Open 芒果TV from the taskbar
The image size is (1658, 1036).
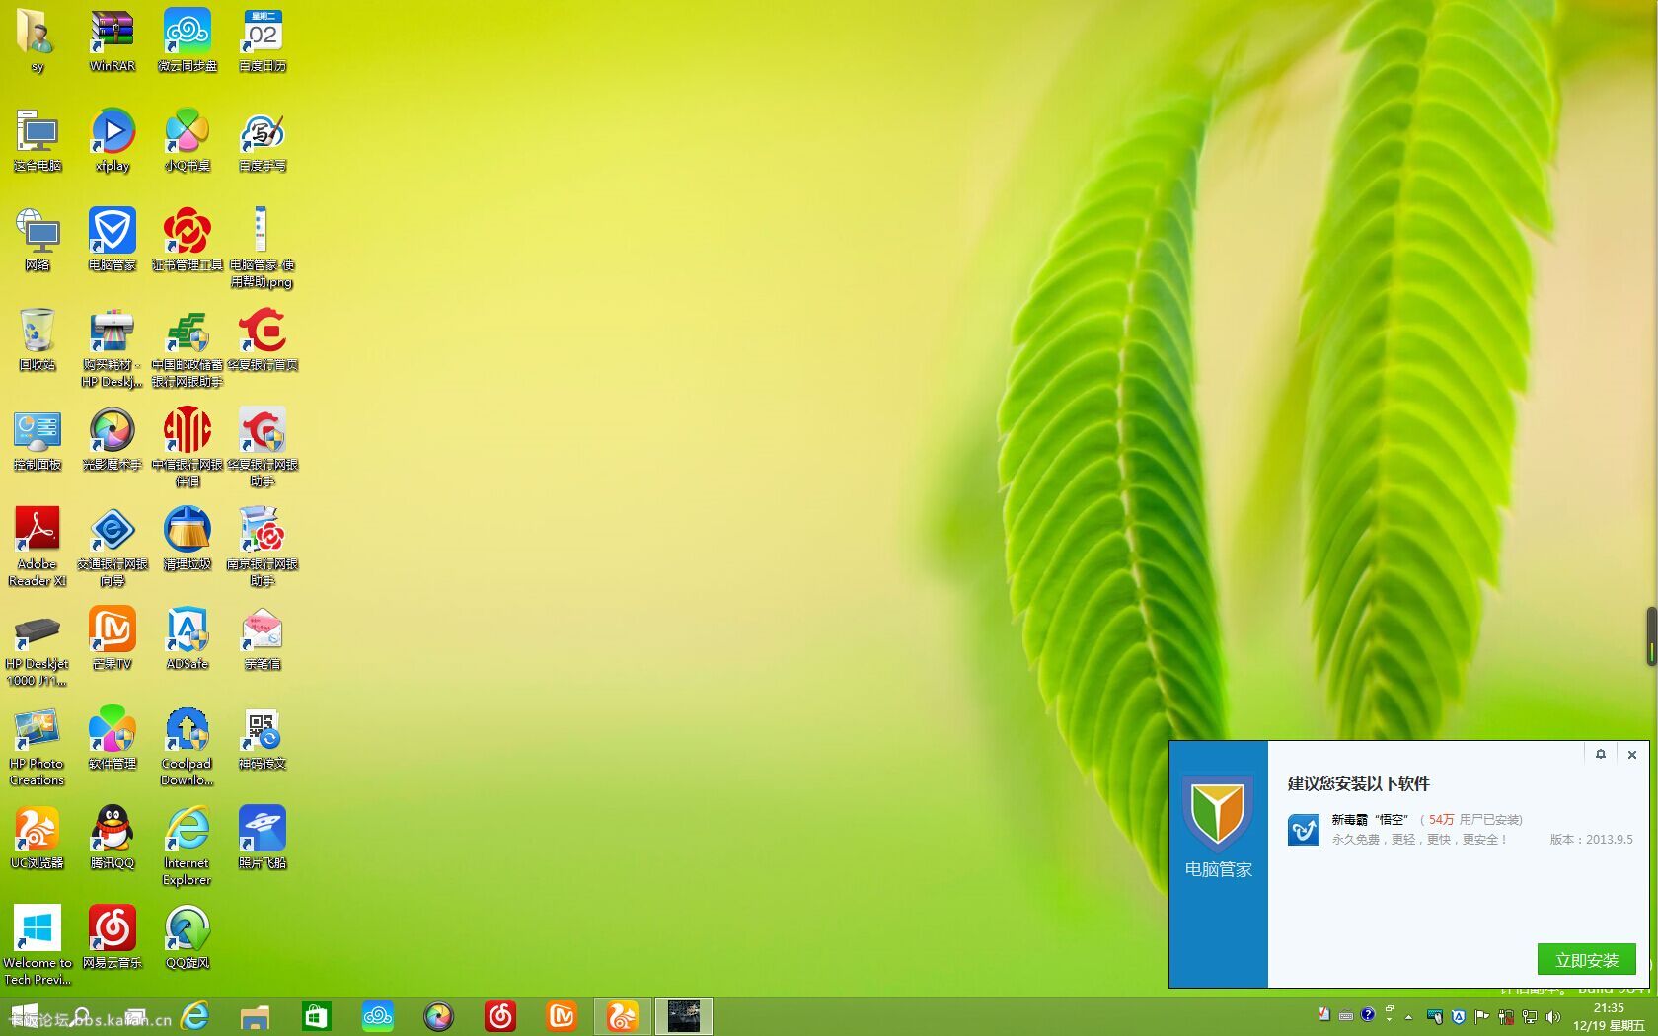(x=561, y=1015)
